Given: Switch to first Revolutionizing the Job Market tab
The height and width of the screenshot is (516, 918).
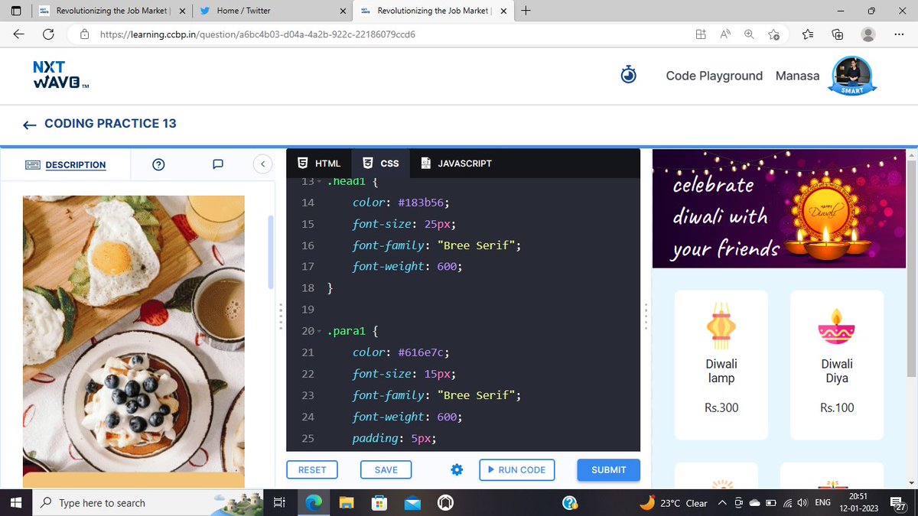Looking at the screenshot, I should (111, 11).
